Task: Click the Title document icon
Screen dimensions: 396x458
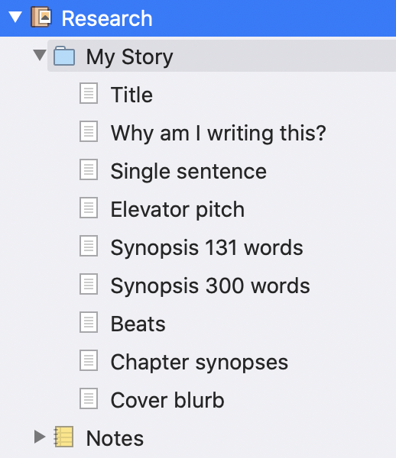Action: click(x=89, y=93)
